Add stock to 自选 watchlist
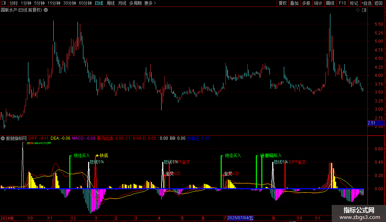The height and width of the screenshot is (222, 386). click(x=366, y=3)
